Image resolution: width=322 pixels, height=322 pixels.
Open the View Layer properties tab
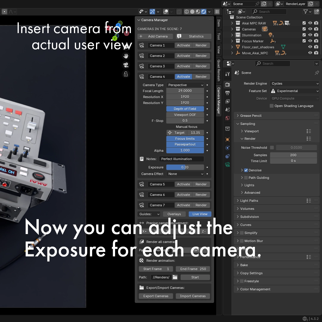pyautogui.click(x=227, y=101)
